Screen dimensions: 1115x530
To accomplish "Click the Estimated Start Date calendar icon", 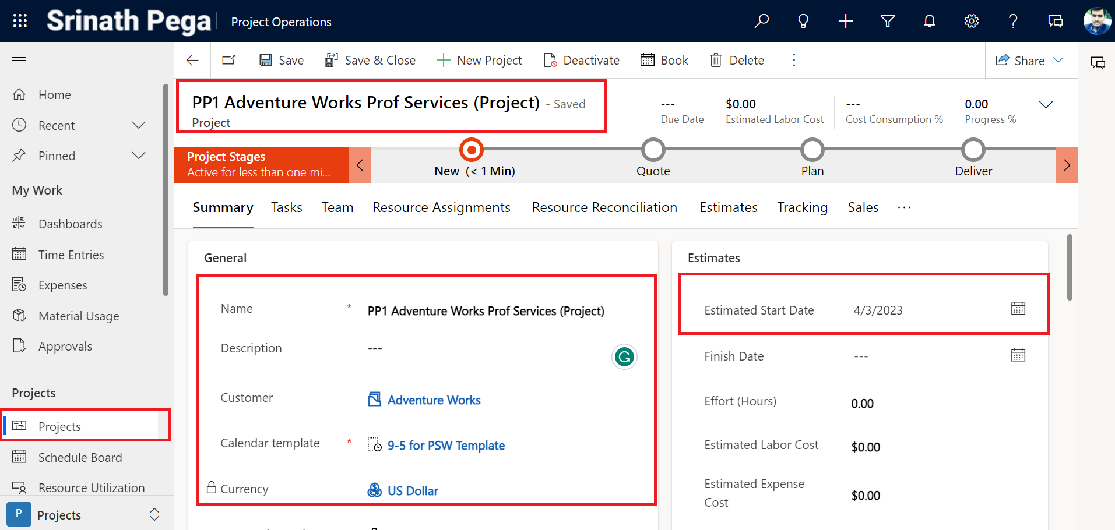I will [x=1018, y=309].
